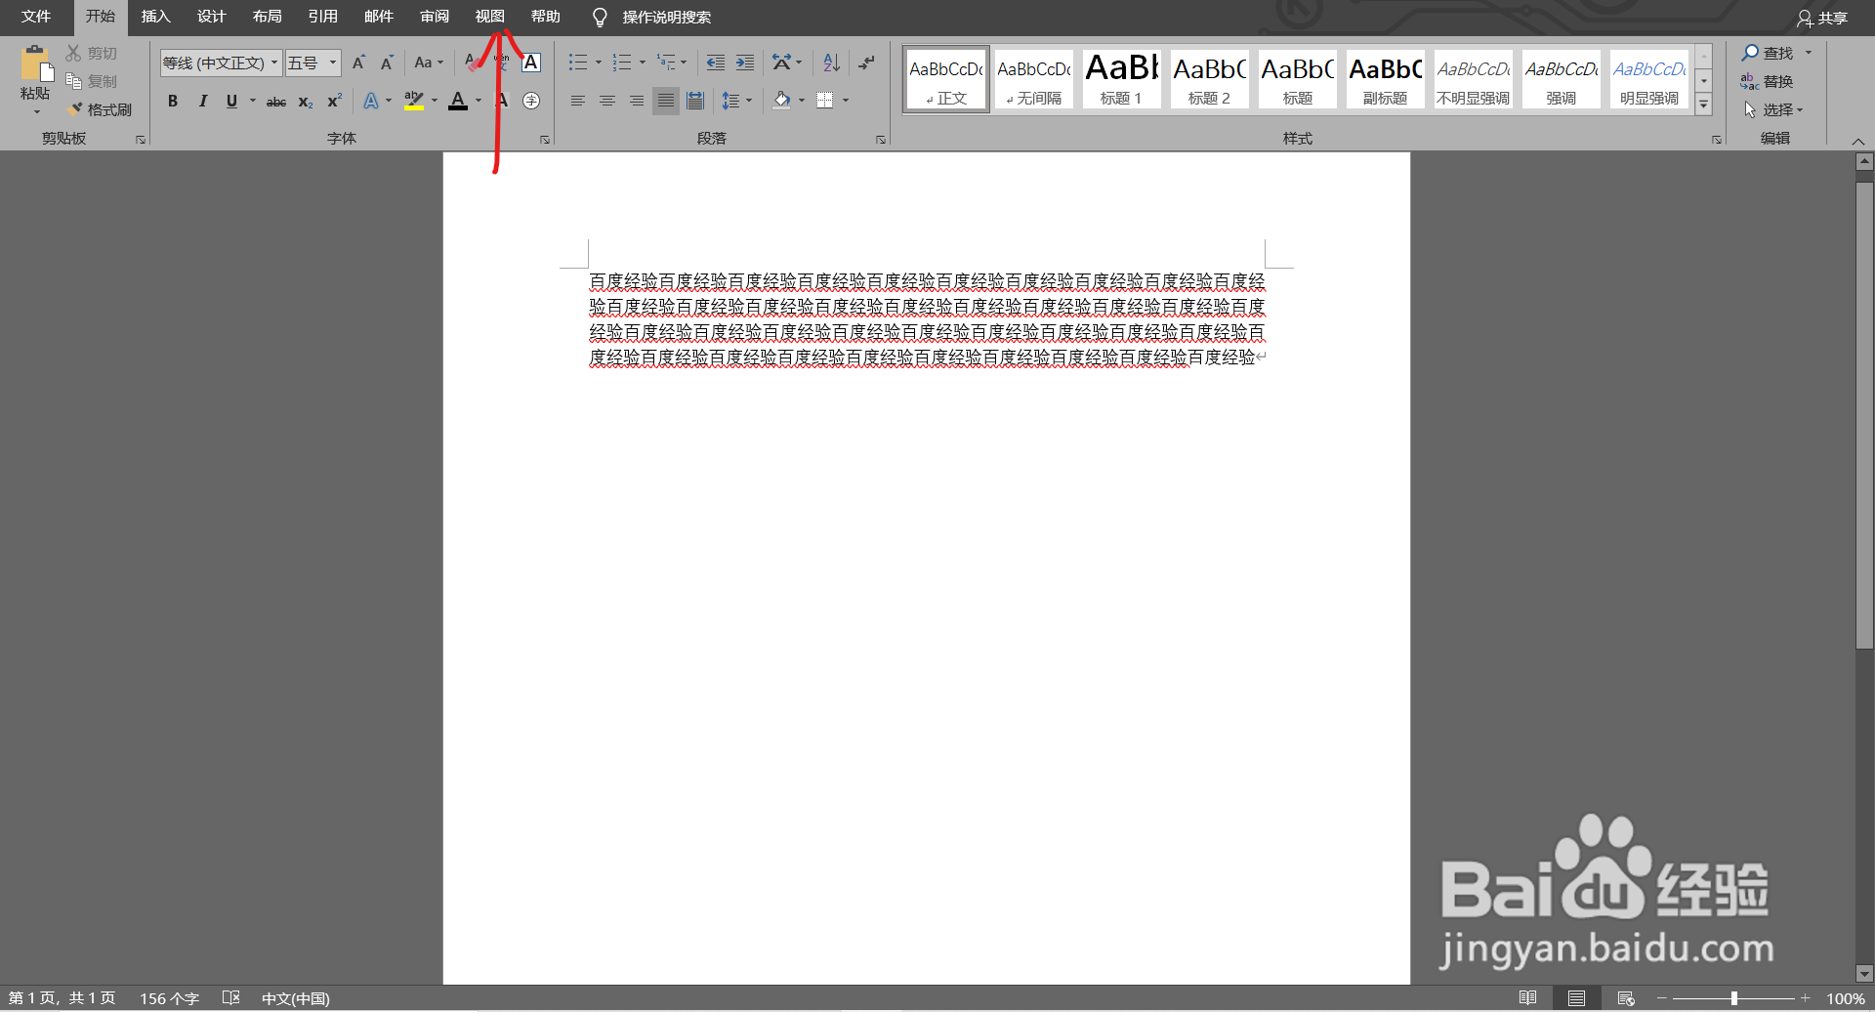The width and height of the screenshot is (1875, 1012).
Task: Click the bulleted list icon
Action: point(578,63)
